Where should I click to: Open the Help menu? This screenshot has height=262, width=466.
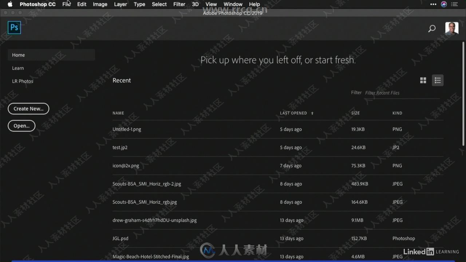coord(254,4)
